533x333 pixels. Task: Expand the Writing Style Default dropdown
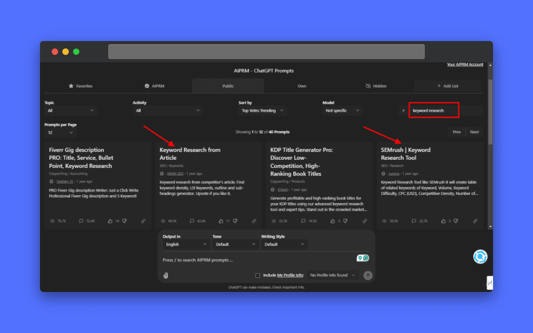click(x=284, y=245)
